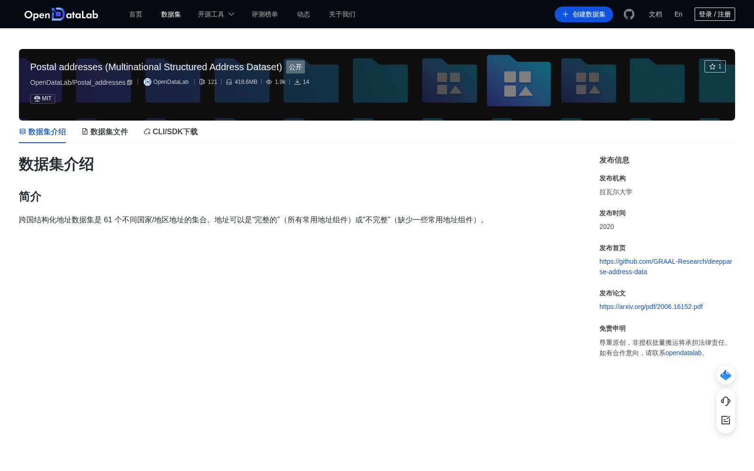Click the 121 file count icon
The width and height of the screenshot is (754, 471).
coord(202,82)
